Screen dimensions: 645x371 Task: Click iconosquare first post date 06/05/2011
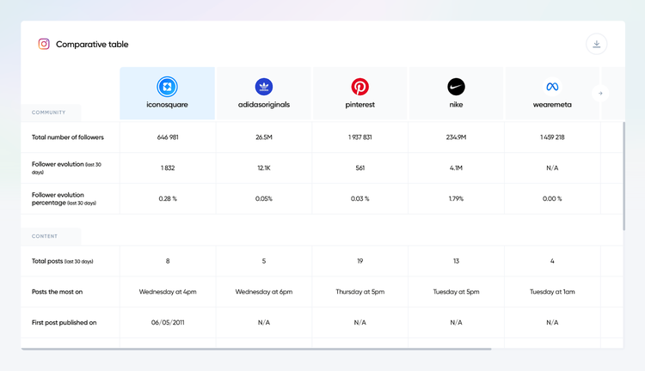pos(168,323)
